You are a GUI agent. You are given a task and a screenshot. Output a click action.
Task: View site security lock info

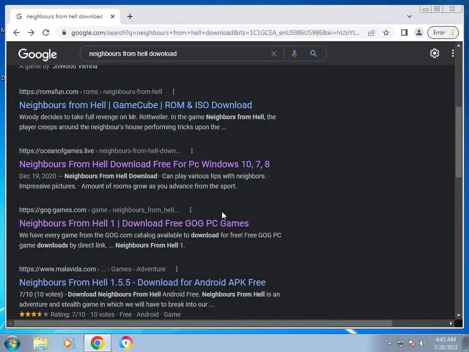click(64, 33)
